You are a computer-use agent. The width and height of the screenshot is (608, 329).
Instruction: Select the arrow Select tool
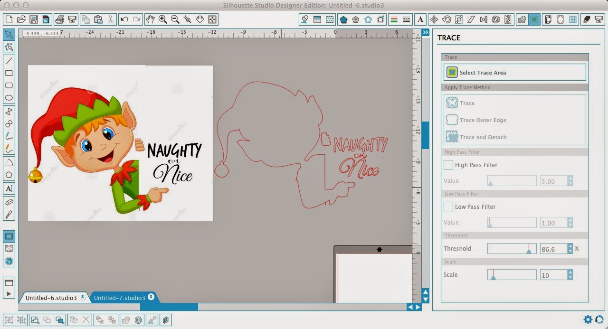click(x=9, y=35)
